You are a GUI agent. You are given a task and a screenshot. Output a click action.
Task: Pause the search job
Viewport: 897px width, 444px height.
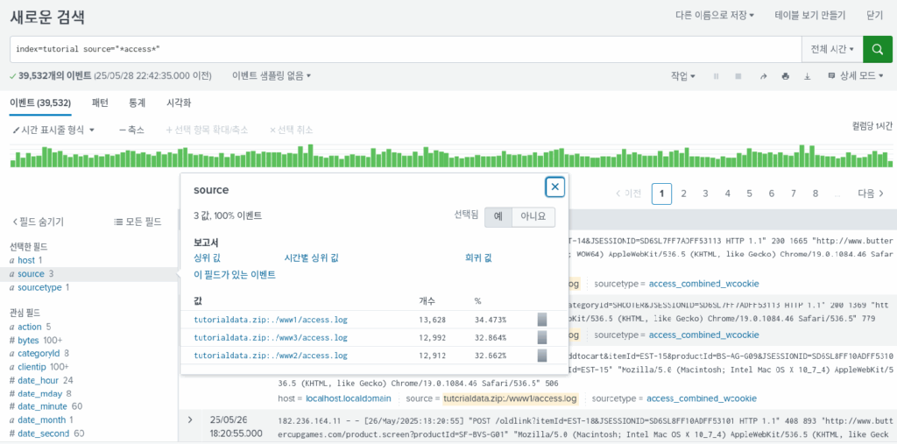coord(716,76)
